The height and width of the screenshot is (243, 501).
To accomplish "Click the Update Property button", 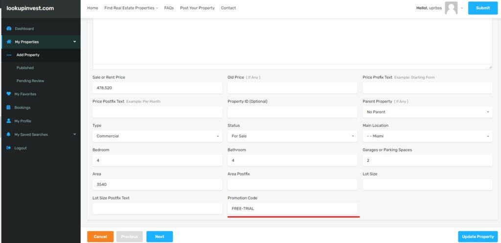I will [478, 237].
